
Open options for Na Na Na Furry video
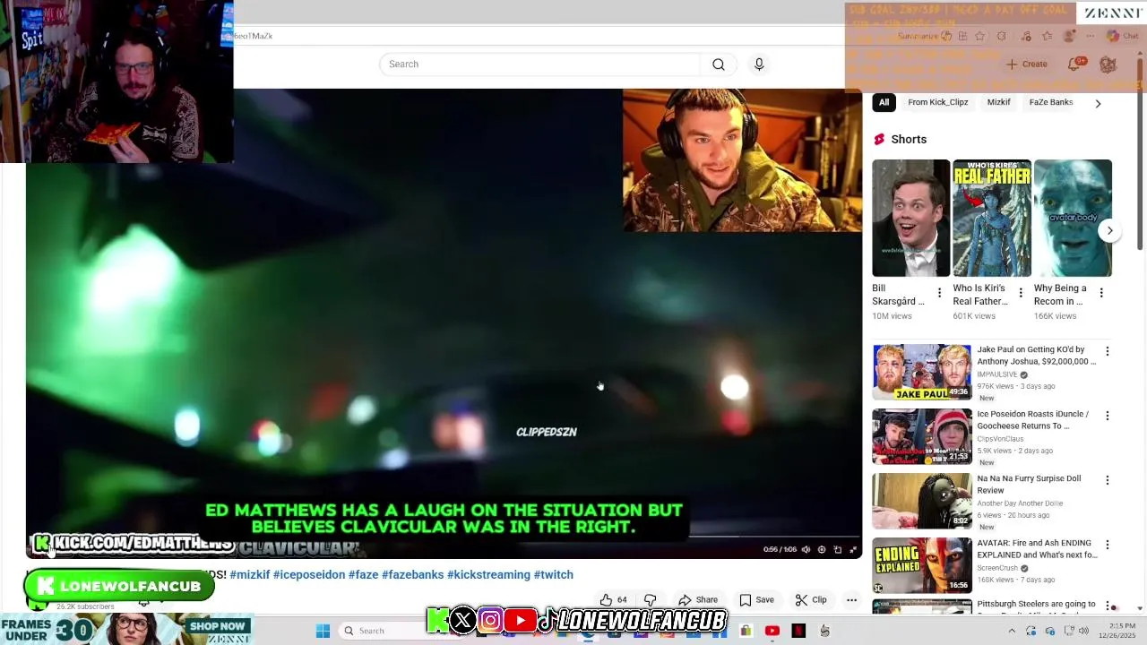click(1108, 480)
